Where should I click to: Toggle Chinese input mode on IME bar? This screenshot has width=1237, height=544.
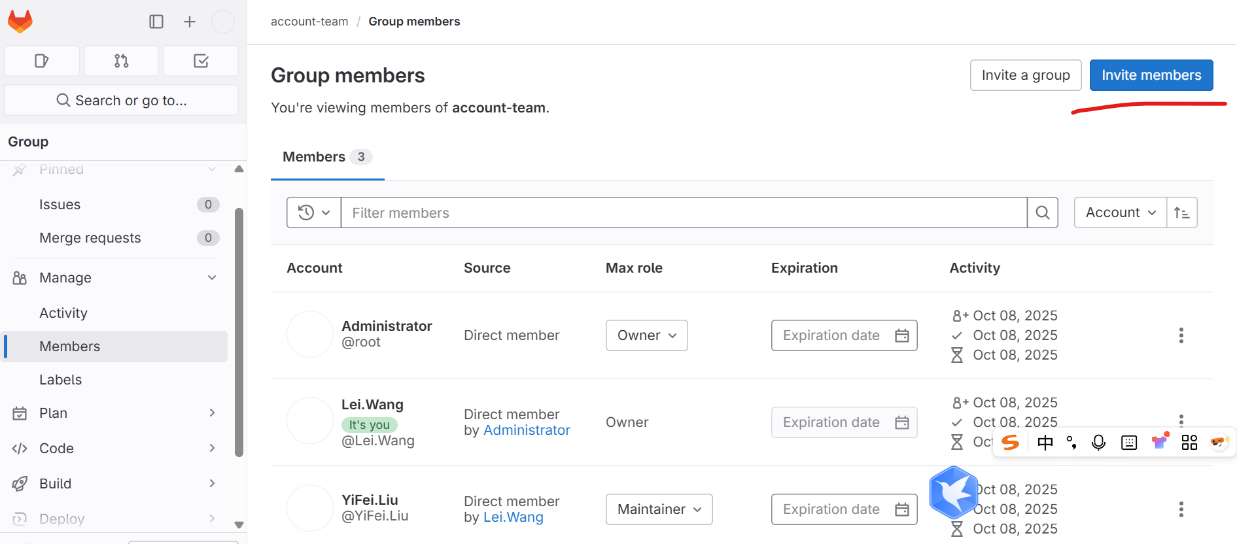click(x=1045, y=443)
